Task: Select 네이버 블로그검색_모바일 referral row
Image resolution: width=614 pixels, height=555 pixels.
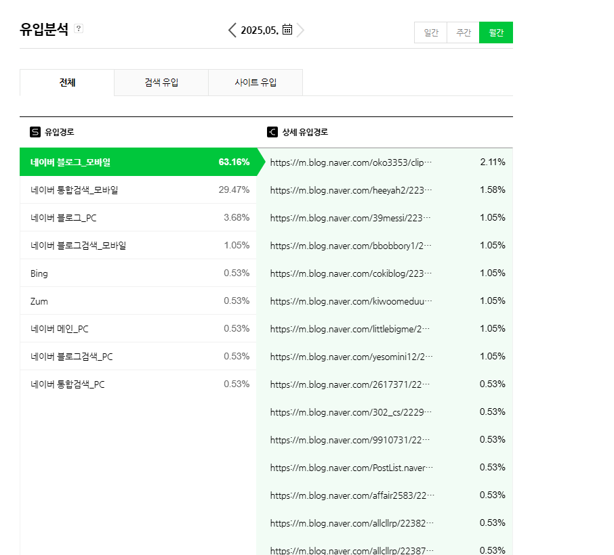Action: 138,245
